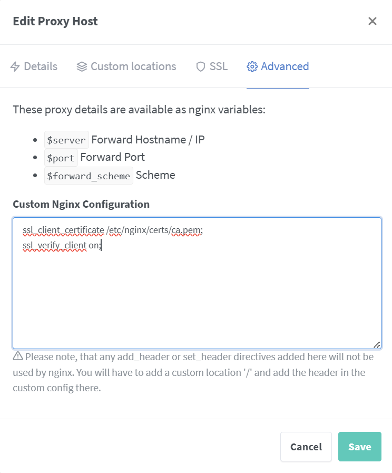Cancel editing the proxy host
392x473 pixels.
pyautogui.click(x=306, y=447)
